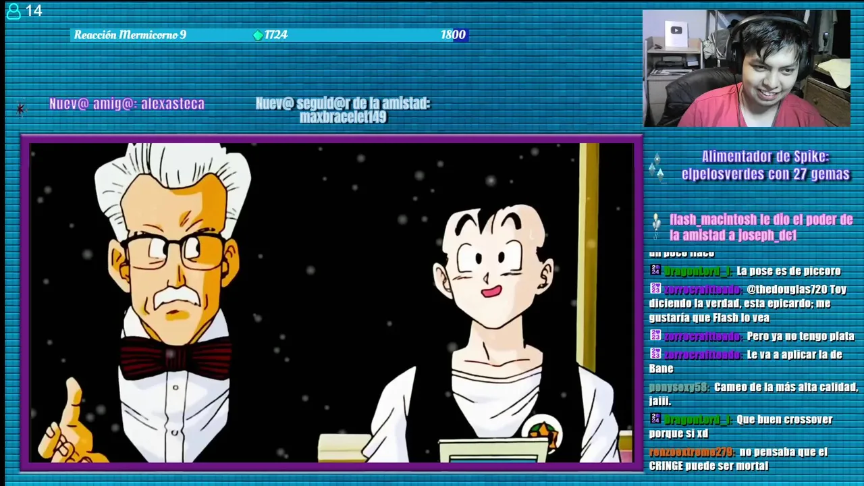Click zorrocraft username beside '@thedouglas720'
The image size is (864, 486).
tap(703, 290)
